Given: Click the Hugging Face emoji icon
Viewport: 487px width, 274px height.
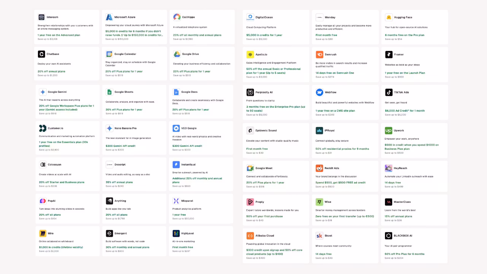Looking at the screenshot, I should [x=388, y=18].
